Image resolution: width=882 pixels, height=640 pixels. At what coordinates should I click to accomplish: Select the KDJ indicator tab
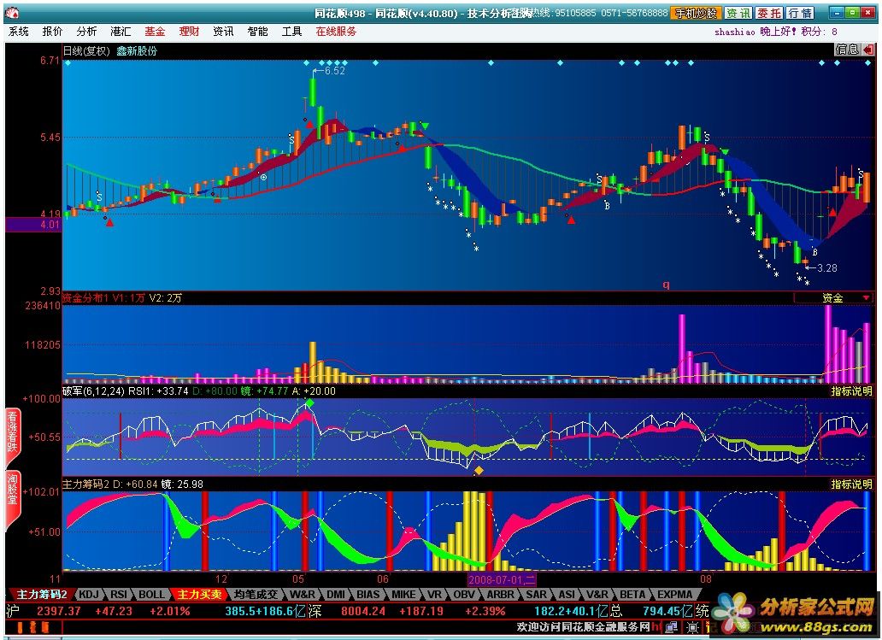88,595
